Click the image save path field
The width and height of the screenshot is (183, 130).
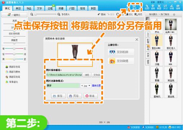(64, 75)
